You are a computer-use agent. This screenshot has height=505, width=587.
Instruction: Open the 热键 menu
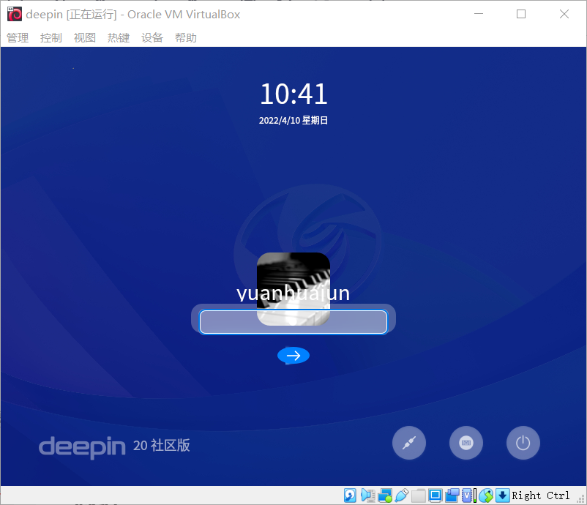(x=119, y=37)
